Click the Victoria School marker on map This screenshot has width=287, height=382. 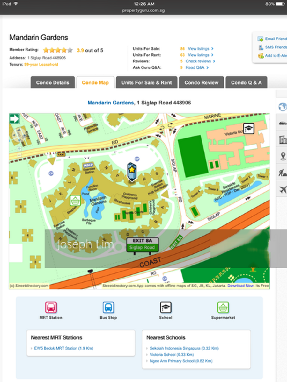[248, 128]
